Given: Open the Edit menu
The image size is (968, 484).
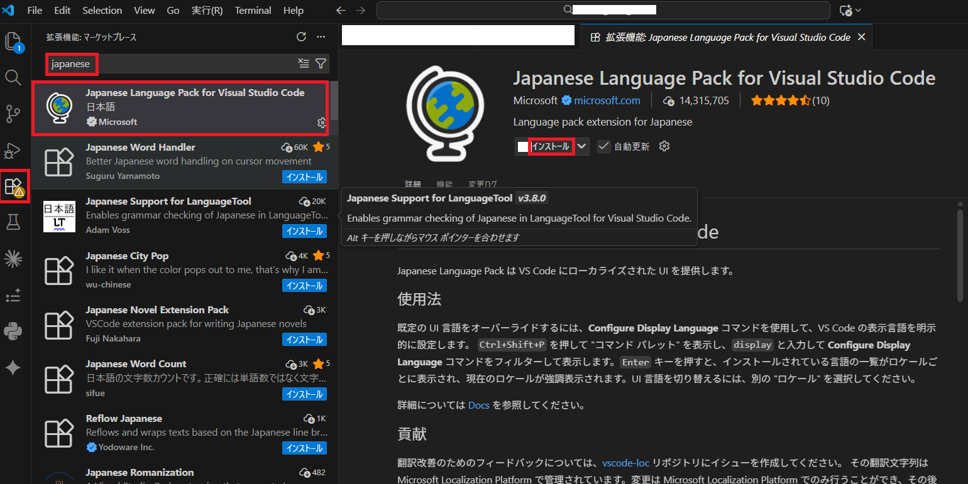Looking at the screenshot, I should pos(62,10).
